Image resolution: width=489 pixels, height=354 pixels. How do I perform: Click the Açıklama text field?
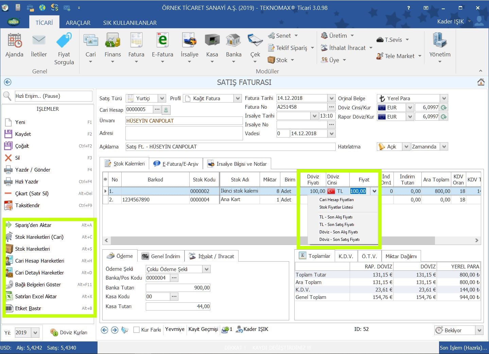point(230,147)
